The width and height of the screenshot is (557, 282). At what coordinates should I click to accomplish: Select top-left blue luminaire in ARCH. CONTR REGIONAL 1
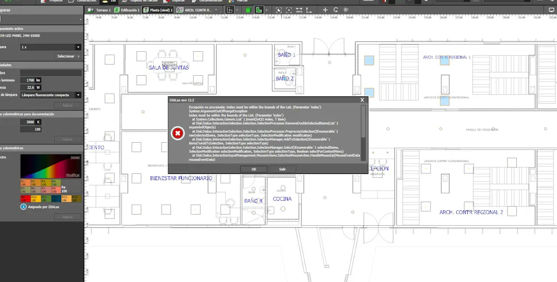(x=369, y=60)
